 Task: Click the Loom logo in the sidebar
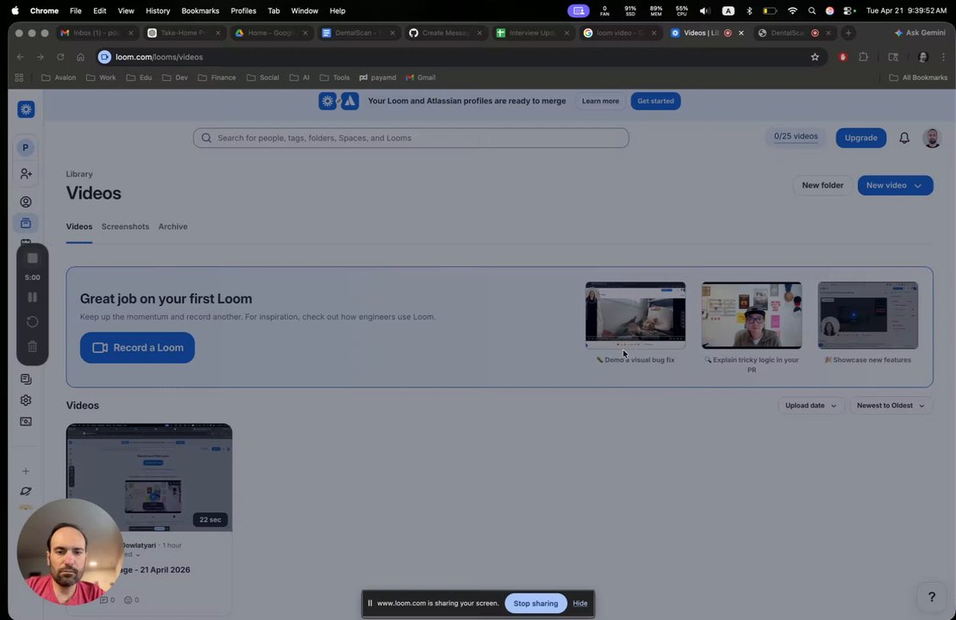(x=26, y=109)
